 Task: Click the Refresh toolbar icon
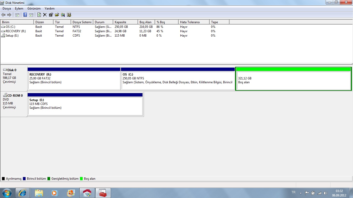coord(39,15)
